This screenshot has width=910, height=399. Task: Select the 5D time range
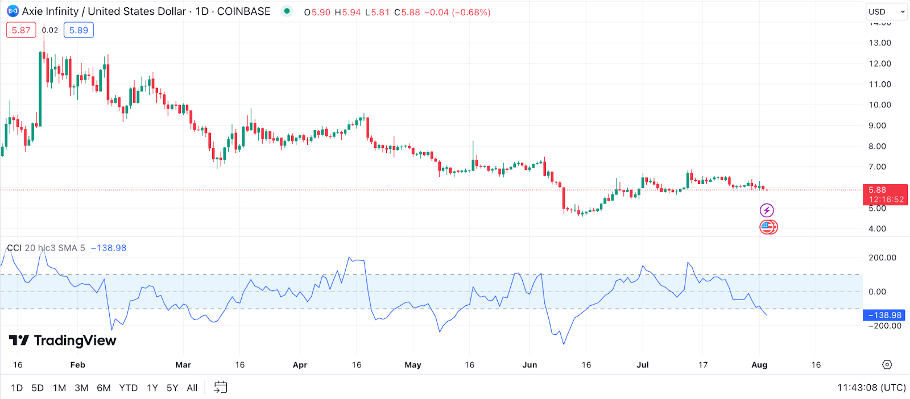(38, 388)
